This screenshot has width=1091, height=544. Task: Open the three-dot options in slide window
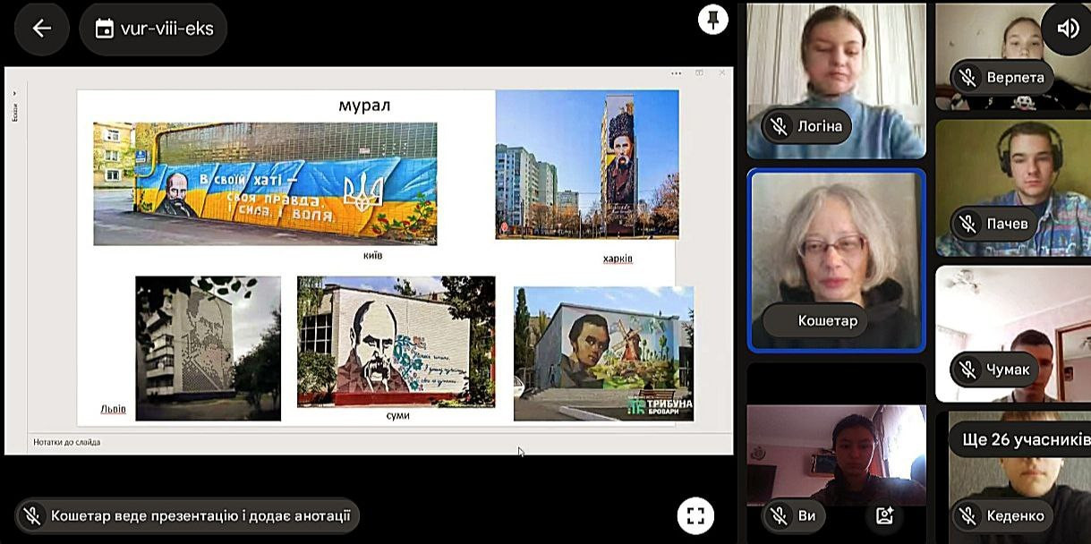click(x=676, y=73)
